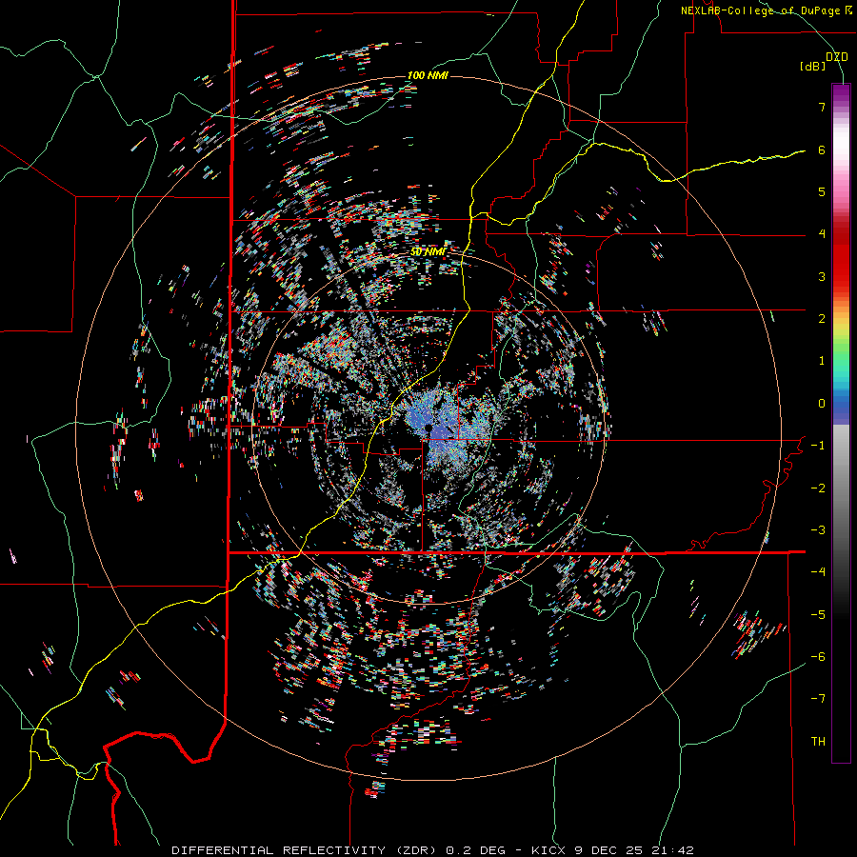Click the 2 value on the color scale
Viewport: 857px width, 857px height.
[822, 319]
